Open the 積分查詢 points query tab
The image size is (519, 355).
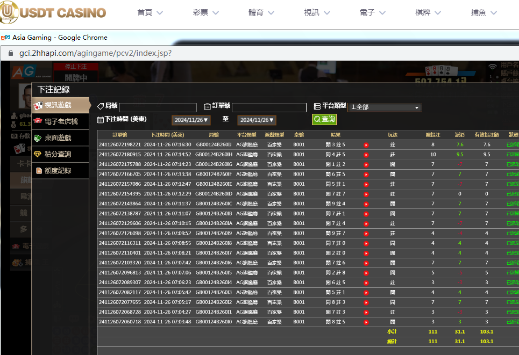click(x=57, y=154)
